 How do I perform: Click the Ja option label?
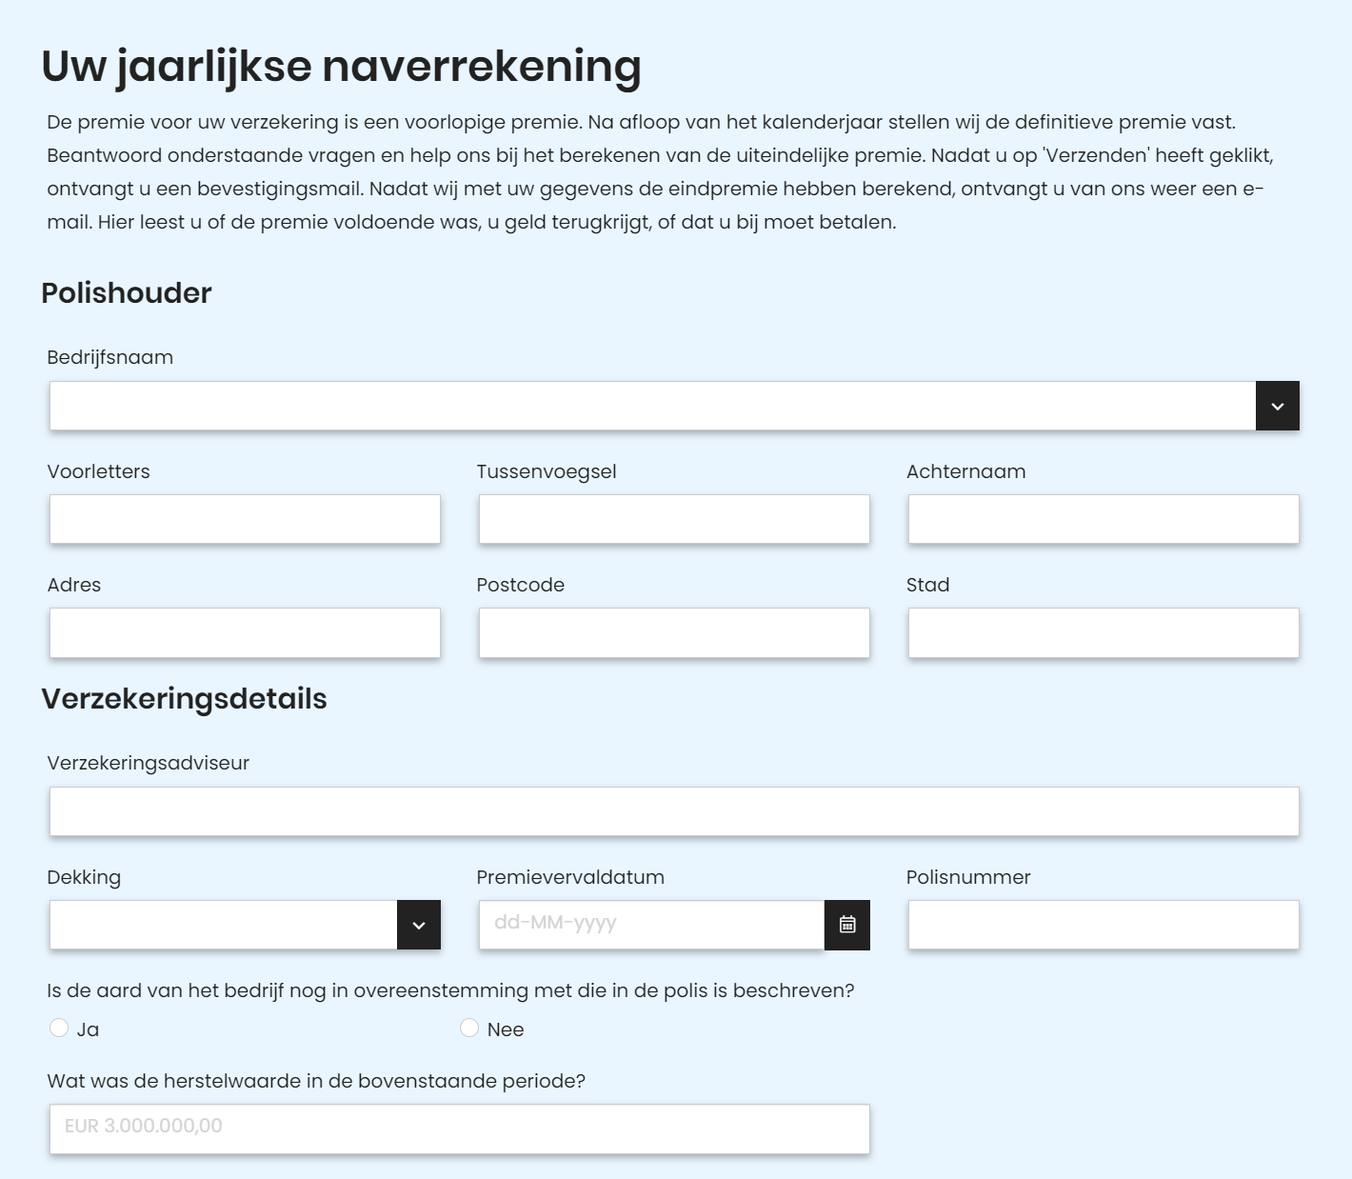[88, 1029]
